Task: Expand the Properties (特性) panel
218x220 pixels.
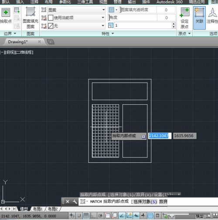Action: click(108, 34)
